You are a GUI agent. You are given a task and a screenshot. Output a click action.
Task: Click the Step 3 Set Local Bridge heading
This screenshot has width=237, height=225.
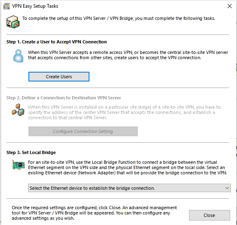[31, 152]
